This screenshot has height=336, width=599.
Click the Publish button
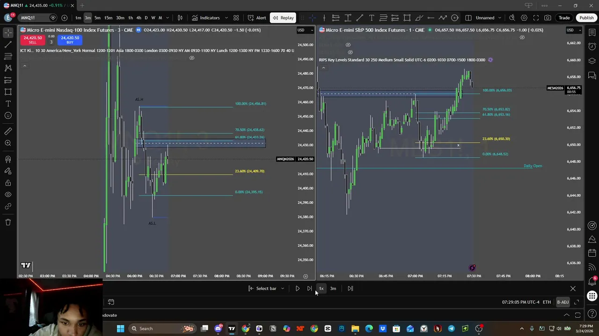point(586,18)
